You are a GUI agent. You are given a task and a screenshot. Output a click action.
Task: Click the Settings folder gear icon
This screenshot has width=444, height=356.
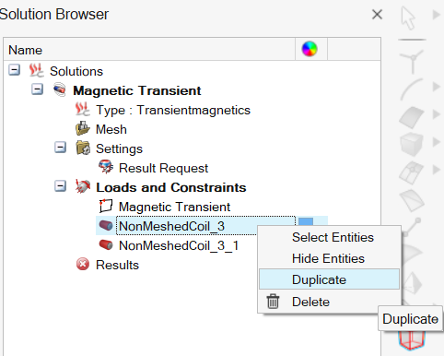pos(83,148)
